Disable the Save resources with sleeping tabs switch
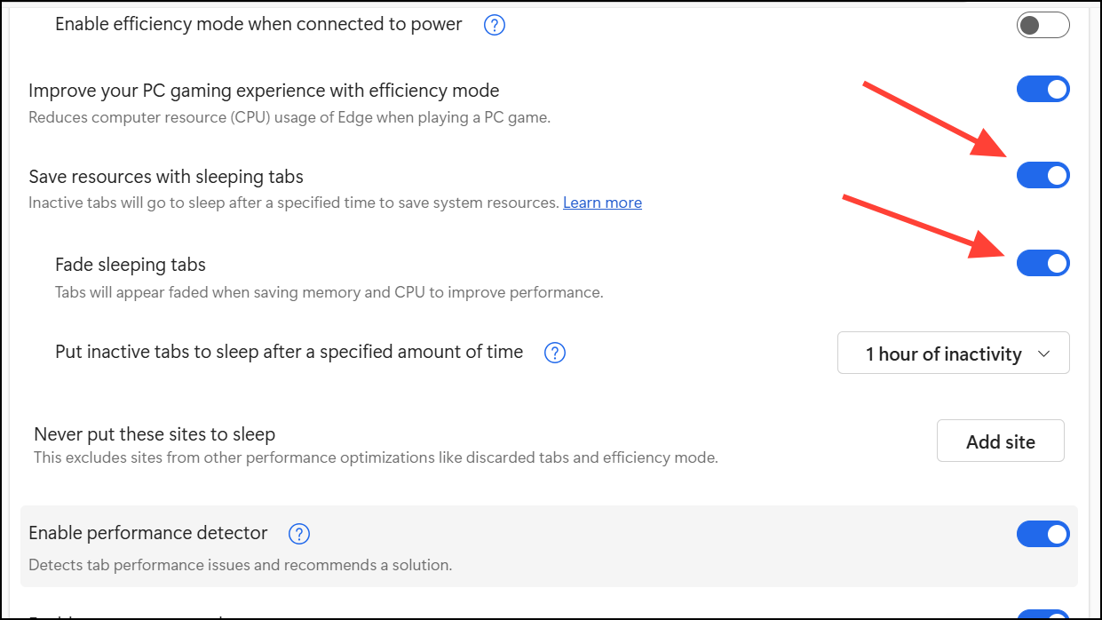Screen dimensions: 1102x620 coord(1043,176)
